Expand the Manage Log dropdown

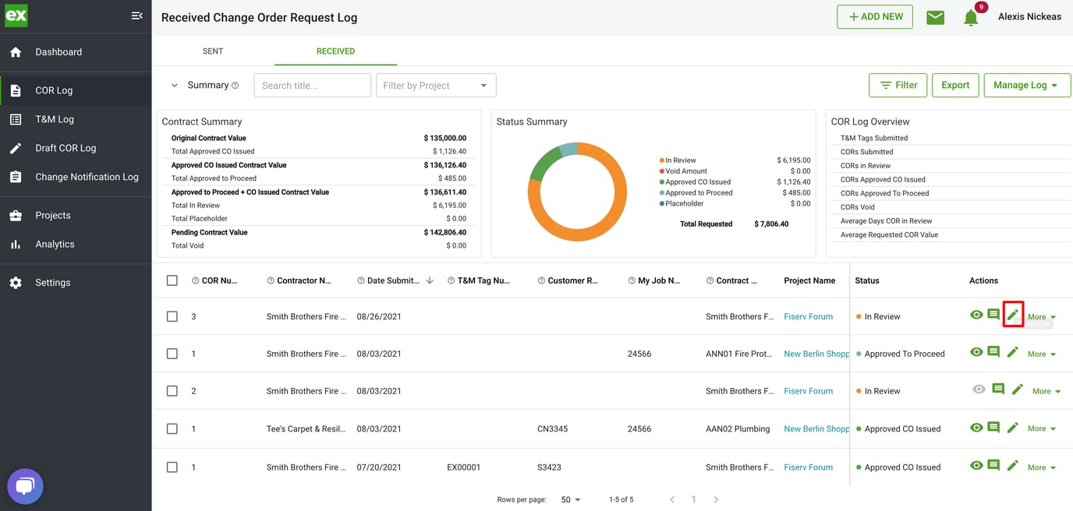(x=1027, y=85)
